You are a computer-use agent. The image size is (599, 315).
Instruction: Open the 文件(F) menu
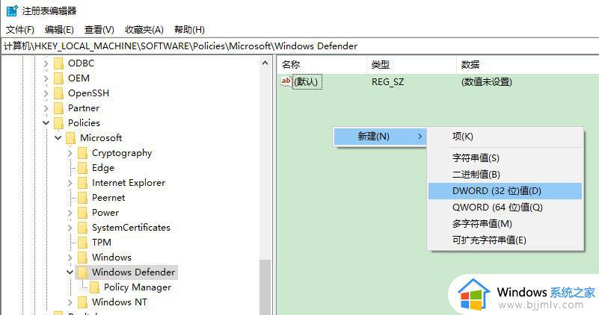pos(20,30)
